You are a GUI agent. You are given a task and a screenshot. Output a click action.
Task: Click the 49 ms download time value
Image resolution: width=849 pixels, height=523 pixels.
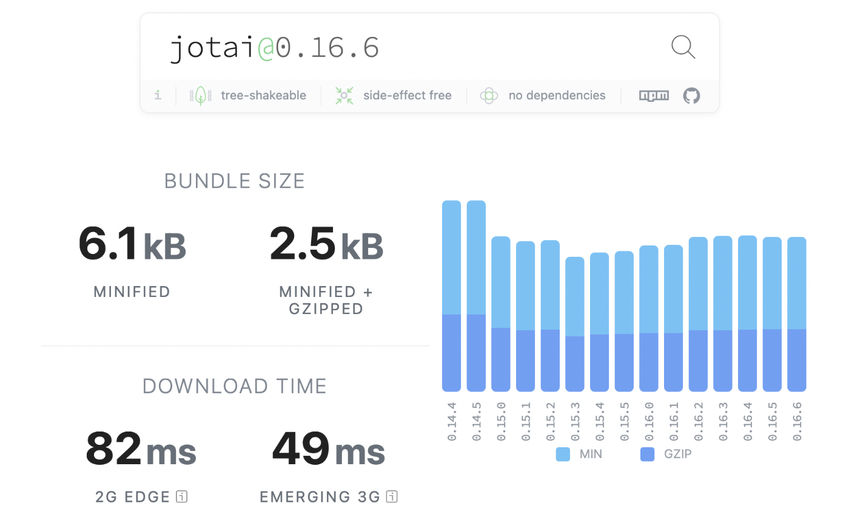pyautogui.click(x=328, y=450)
